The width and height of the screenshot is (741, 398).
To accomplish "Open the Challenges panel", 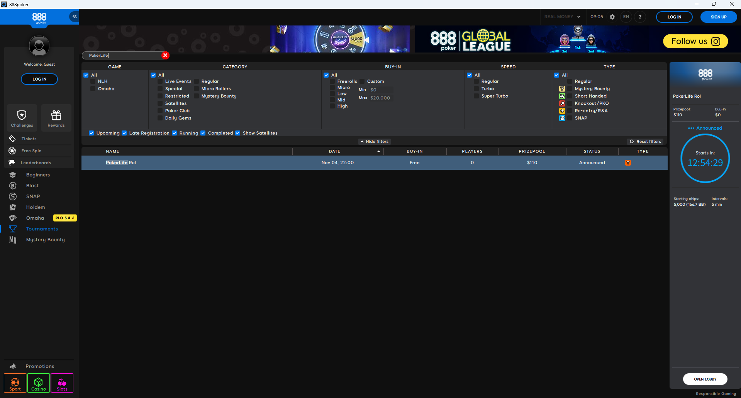I will point(22,117).
